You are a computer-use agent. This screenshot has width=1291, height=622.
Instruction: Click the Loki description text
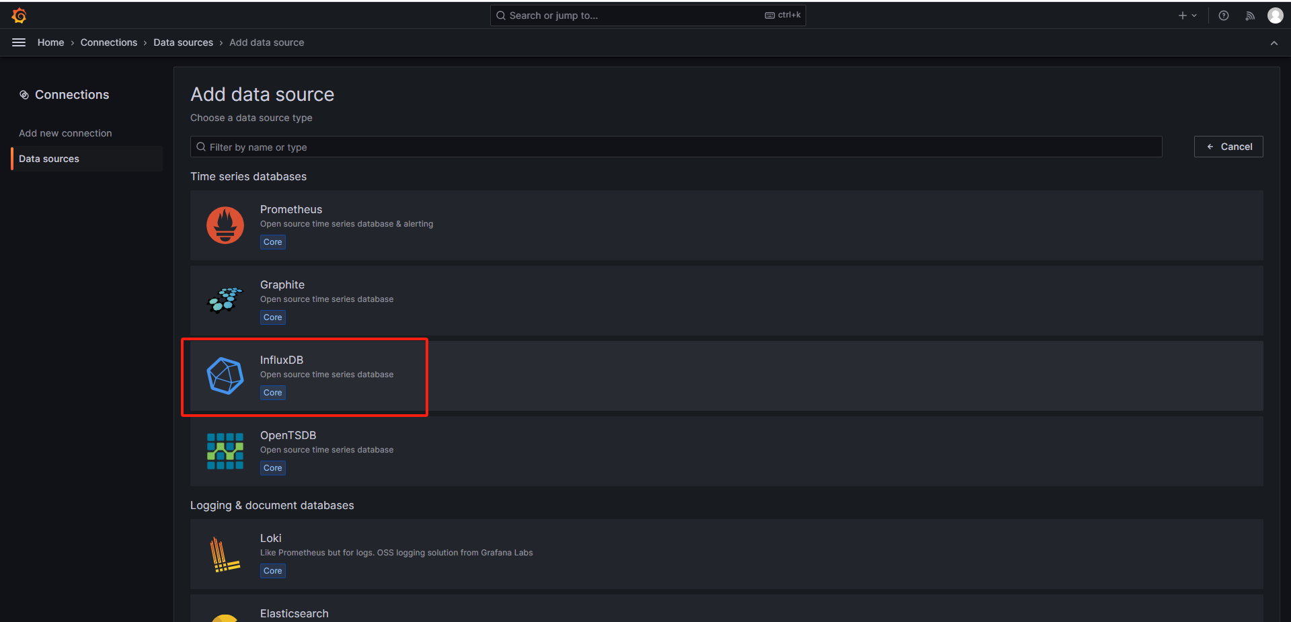coord(397,553)
